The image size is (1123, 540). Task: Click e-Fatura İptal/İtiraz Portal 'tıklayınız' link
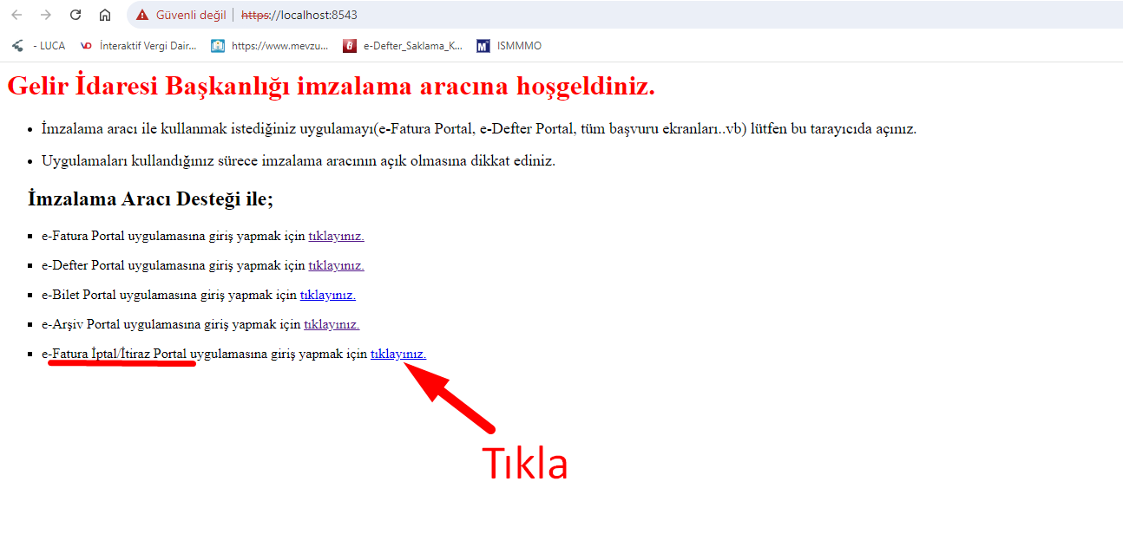[x=397, y=354]
